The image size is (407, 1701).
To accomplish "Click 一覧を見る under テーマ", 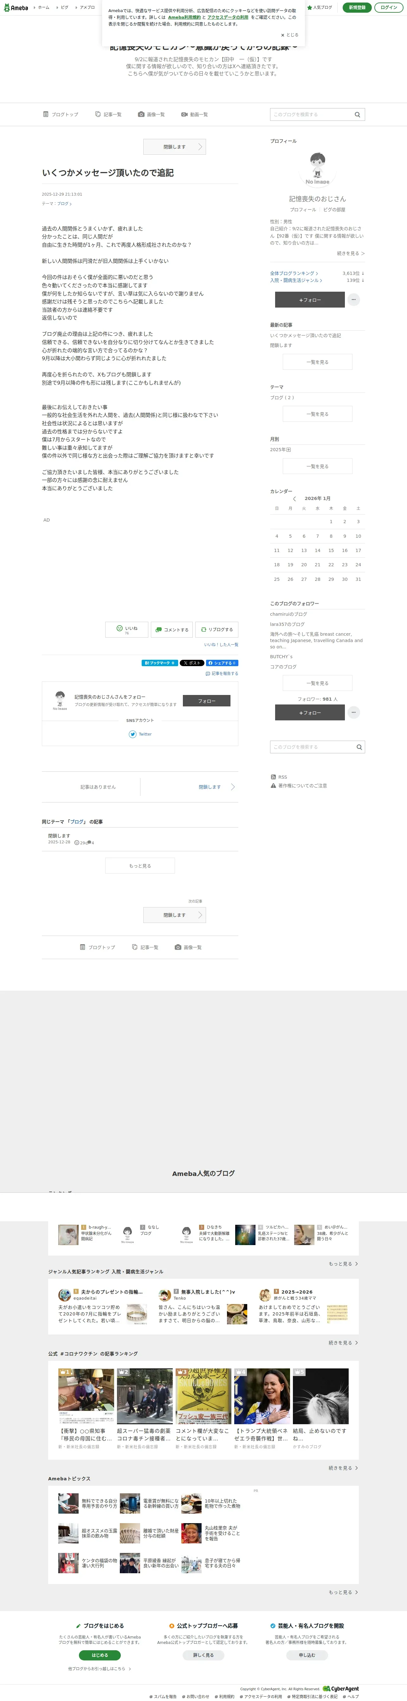I will [317, 414].
